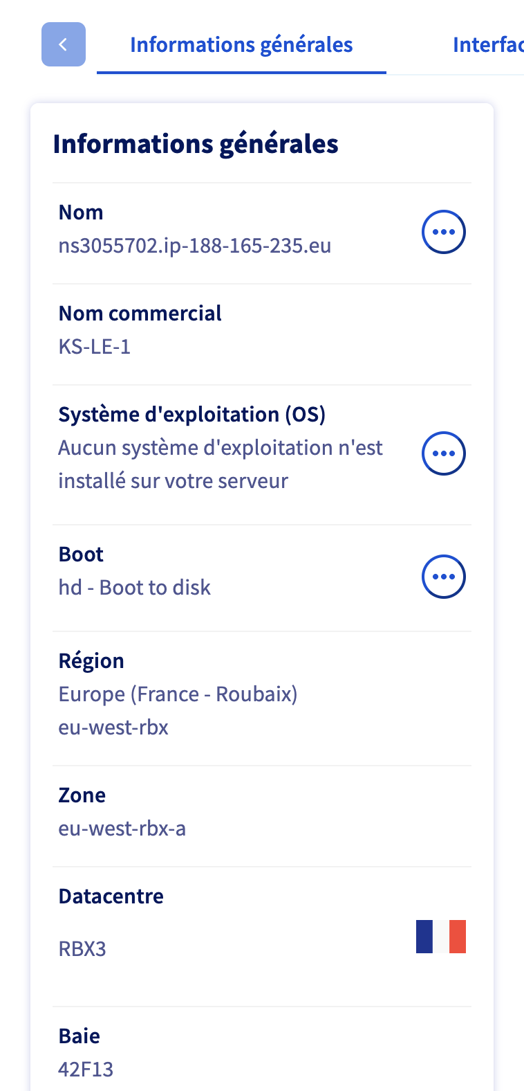
Task: Open the Nom actions ellipsis menu
Action: [443, 232]
